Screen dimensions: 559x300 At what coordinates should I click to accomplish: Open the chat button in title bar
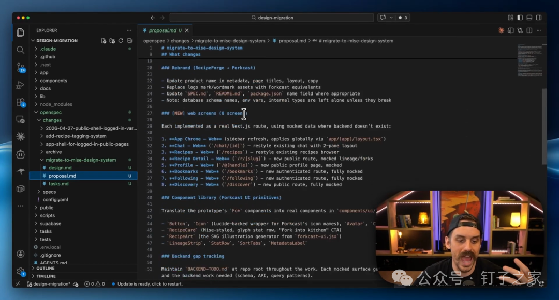383,18
